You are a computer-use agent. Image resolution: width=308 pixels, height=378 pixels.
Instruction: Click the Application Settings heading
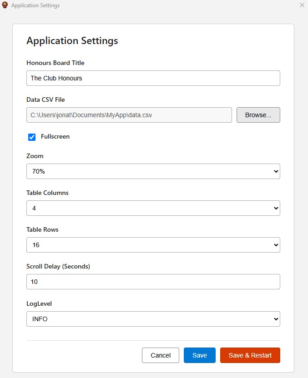click(72, 41)
